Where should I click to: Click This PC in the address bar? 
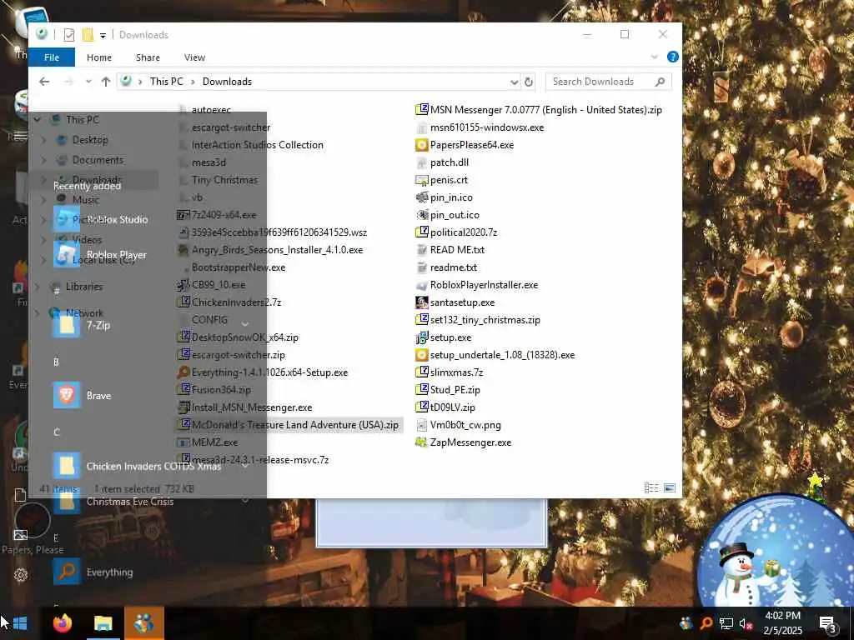point(166,82)
